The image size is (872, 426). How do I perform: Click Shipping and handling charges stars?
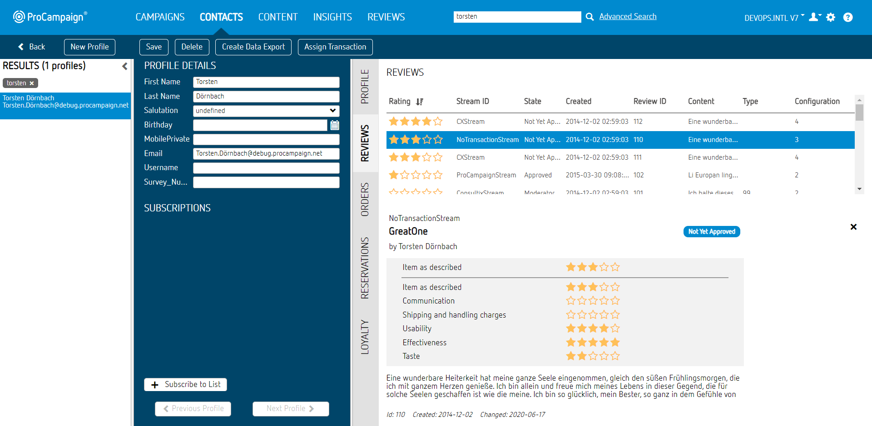593,315
